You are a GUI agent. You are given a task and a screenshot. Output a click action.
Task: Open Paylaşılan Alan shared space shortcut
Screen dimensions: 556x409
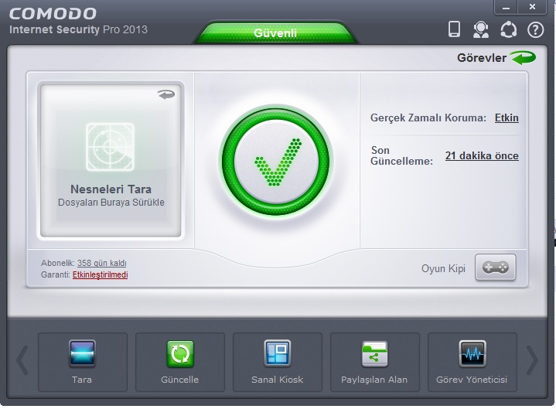[x=375, y=362]
